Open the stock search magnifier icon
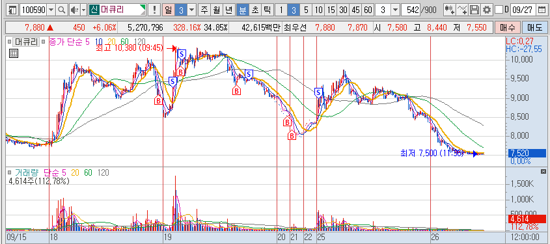This screenshot has width=550, height=244. click(x=61, y=10)
